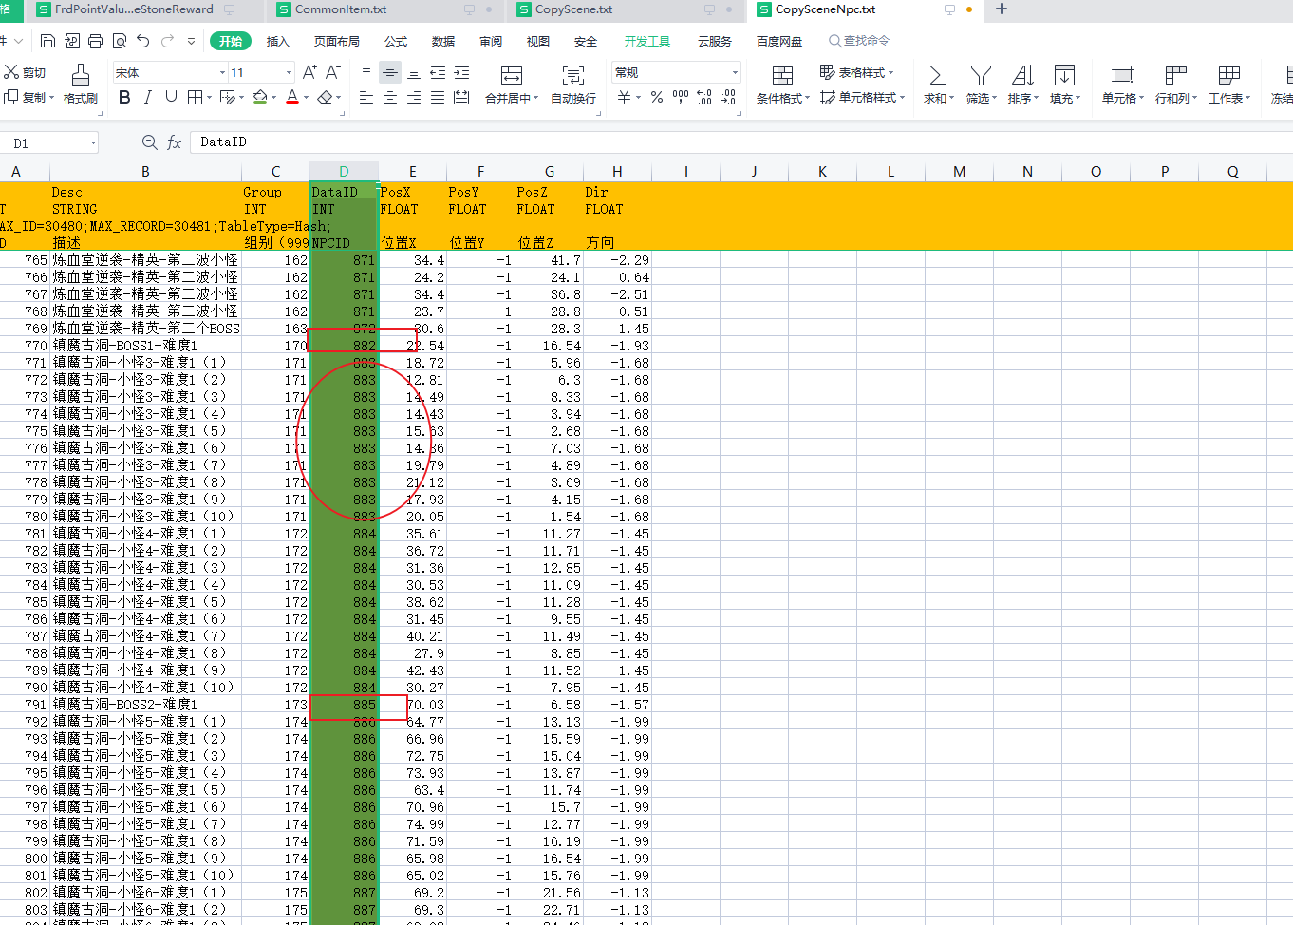Open number format dropdown (常规)

click(x=734, y=72)
